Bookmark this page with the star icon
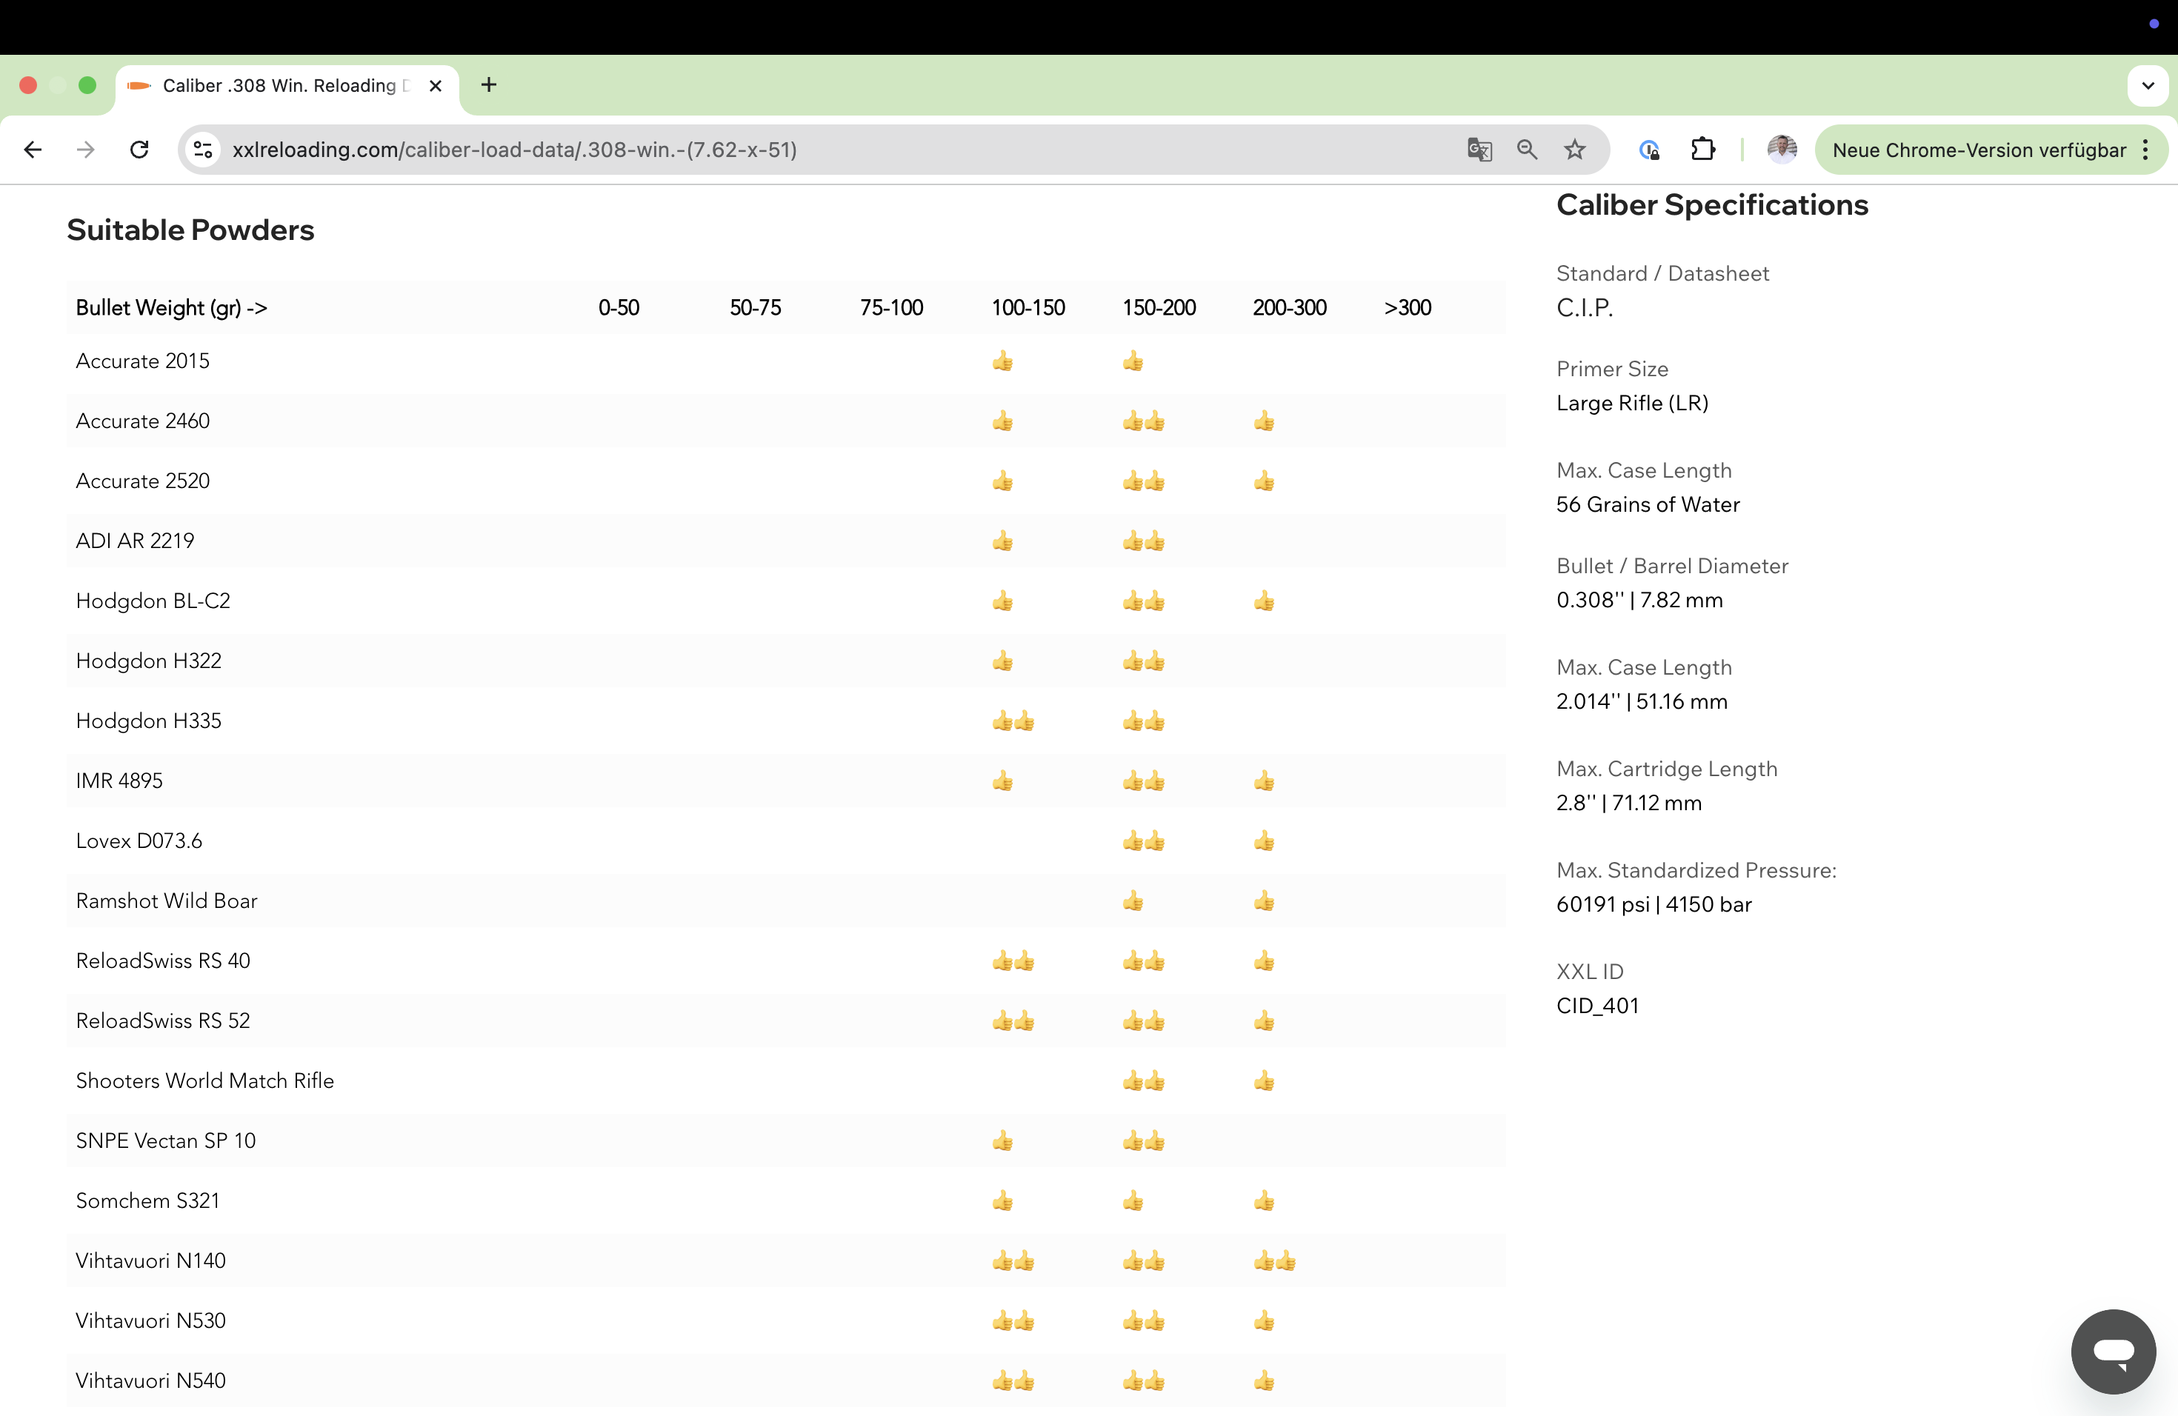The height and width of the screenshot is (1416, 2178). click(x=1574, y=149)
